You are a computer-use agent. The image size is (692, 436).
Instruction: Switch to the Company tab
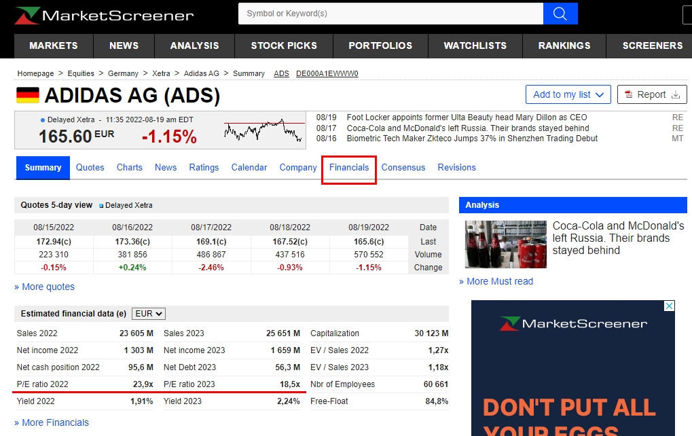298,168
